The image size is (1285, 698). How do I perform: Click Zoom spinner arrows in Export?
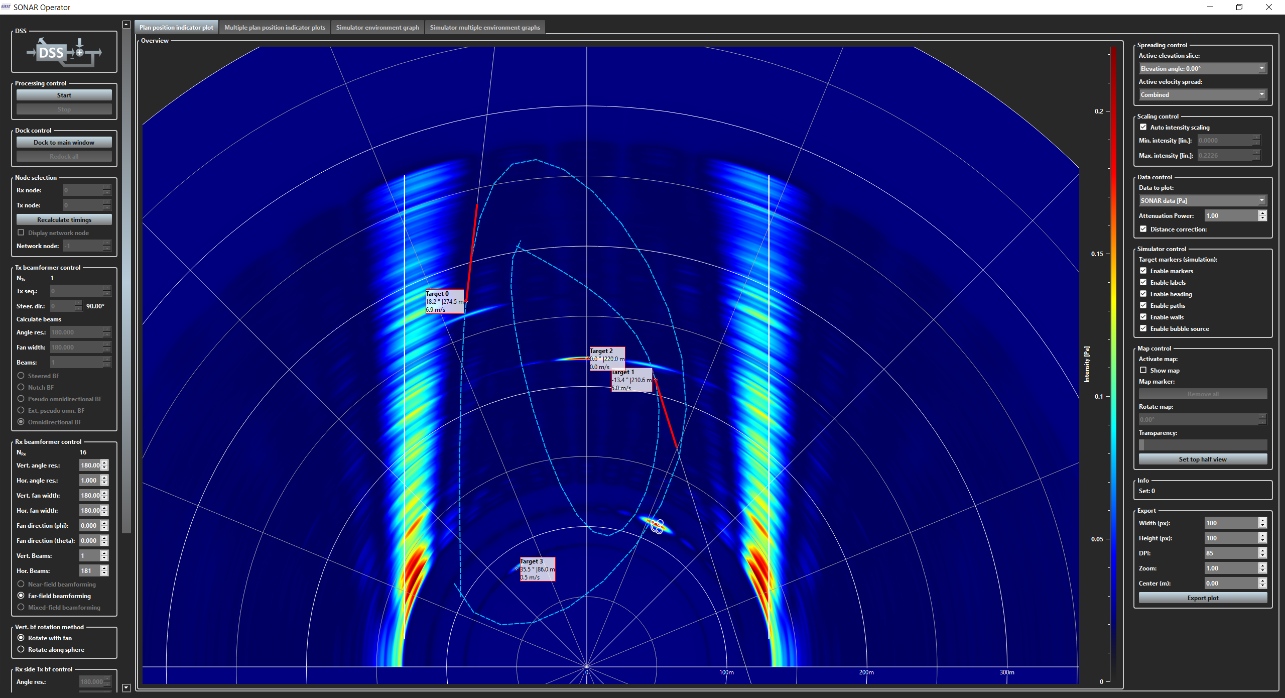[x=1263, y=568]
